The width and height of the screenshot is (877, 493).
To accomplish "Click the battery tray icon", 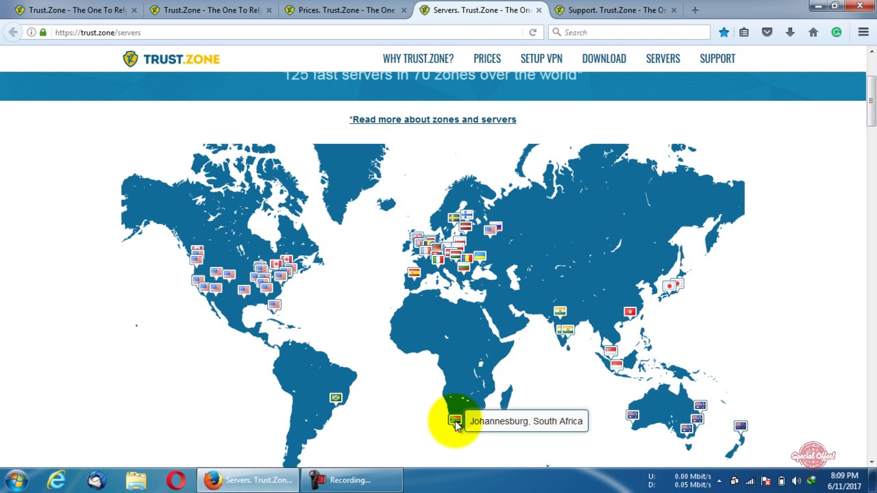I will (x=781, y=481).
